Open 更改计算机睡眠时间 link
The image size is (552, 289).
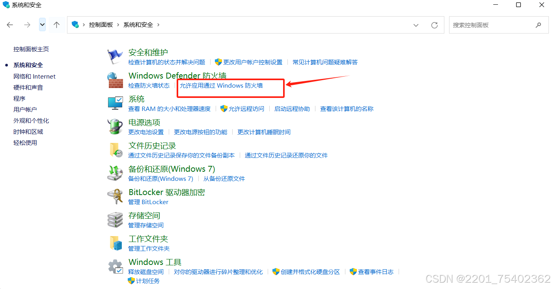[264, 132]
